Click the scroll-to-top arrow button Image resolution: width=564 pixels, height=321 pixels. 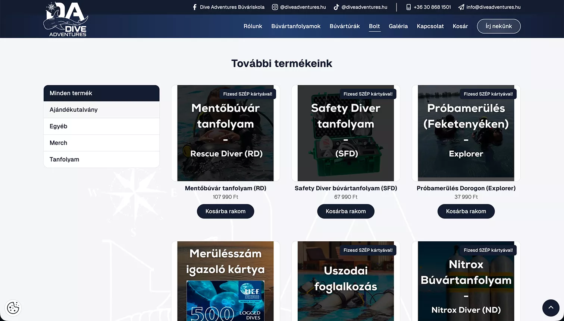tap(551, 308)
